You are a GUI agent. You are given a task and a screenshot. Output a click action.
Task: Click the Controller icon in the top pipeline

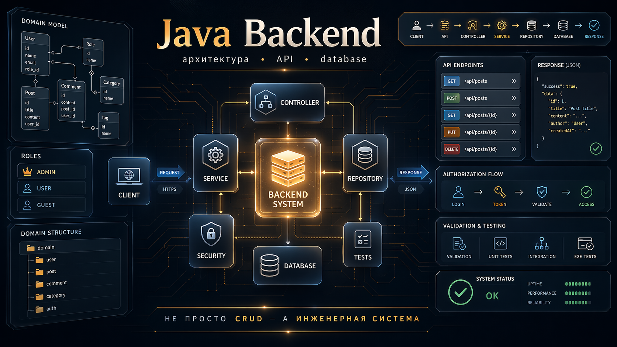point(473,26)
